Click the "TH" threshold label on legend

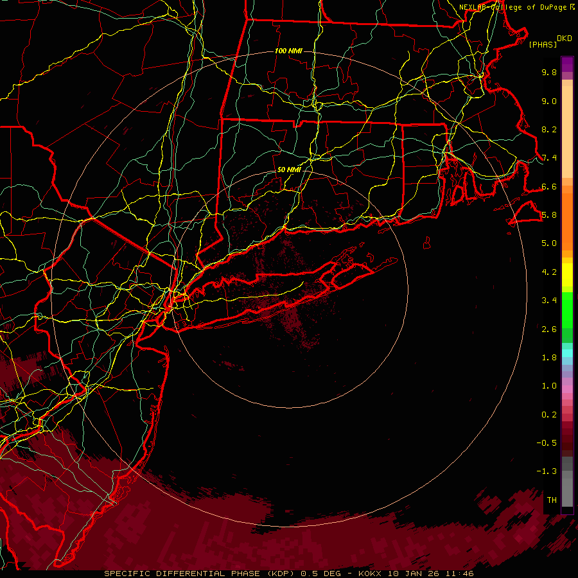[x=552, y=500]
